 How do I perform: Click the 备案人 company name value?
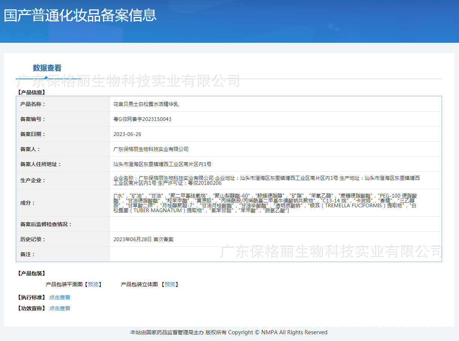point(151,149)
